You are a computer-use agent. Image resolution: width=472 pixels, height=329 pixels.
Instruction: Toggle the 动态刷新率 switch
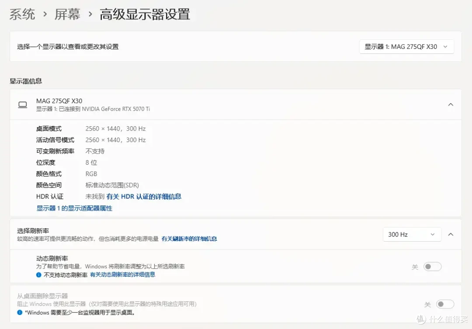(432, 267)
